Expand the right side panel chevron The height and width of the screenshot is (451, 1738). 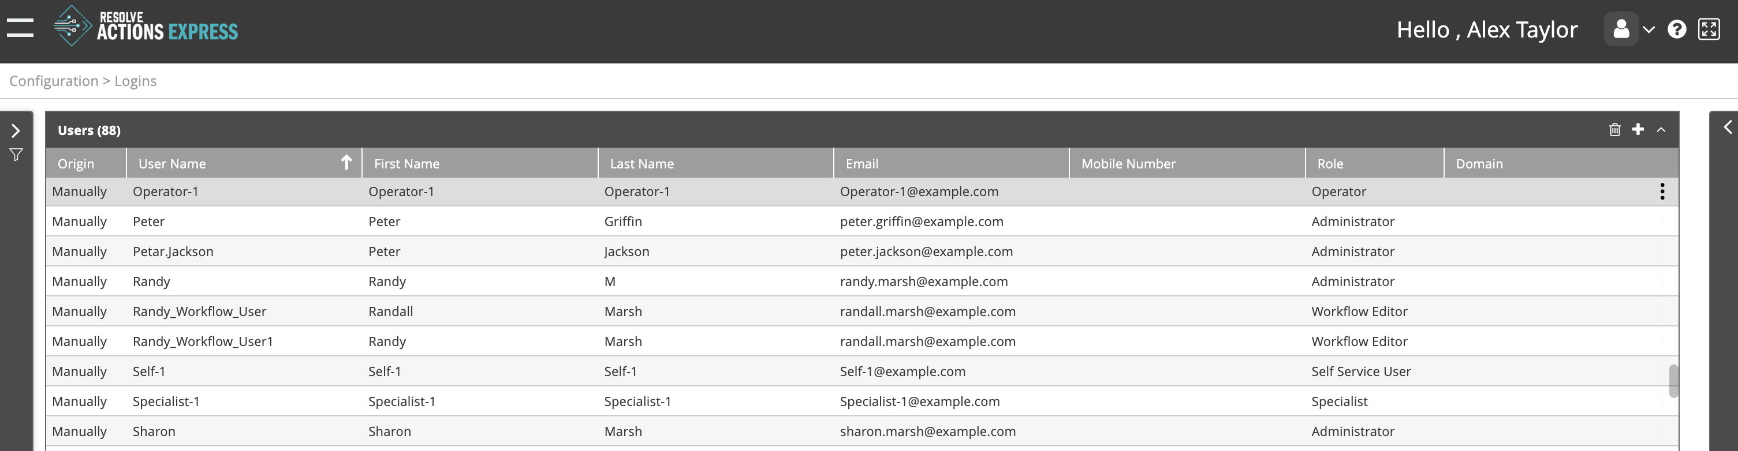pyautogui.click(x=1727, y=127)
